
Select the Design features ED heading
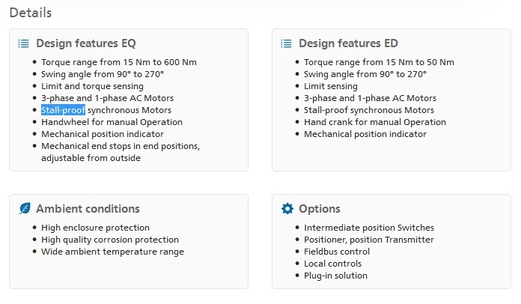(x=348, y=43)
